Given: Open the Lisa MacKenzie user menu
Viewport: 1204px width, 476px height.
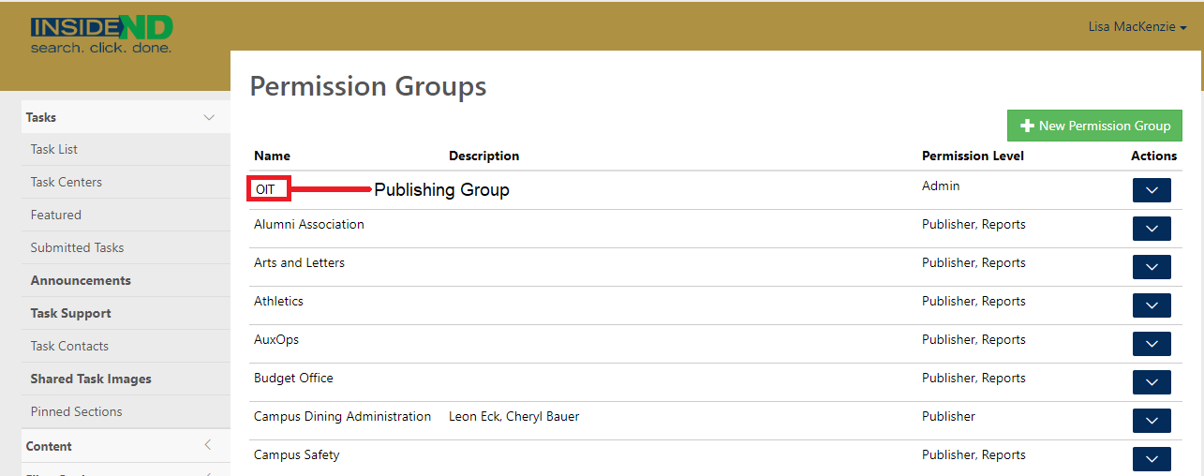Looking at the screenshot, I should (x=1137, y=27).
